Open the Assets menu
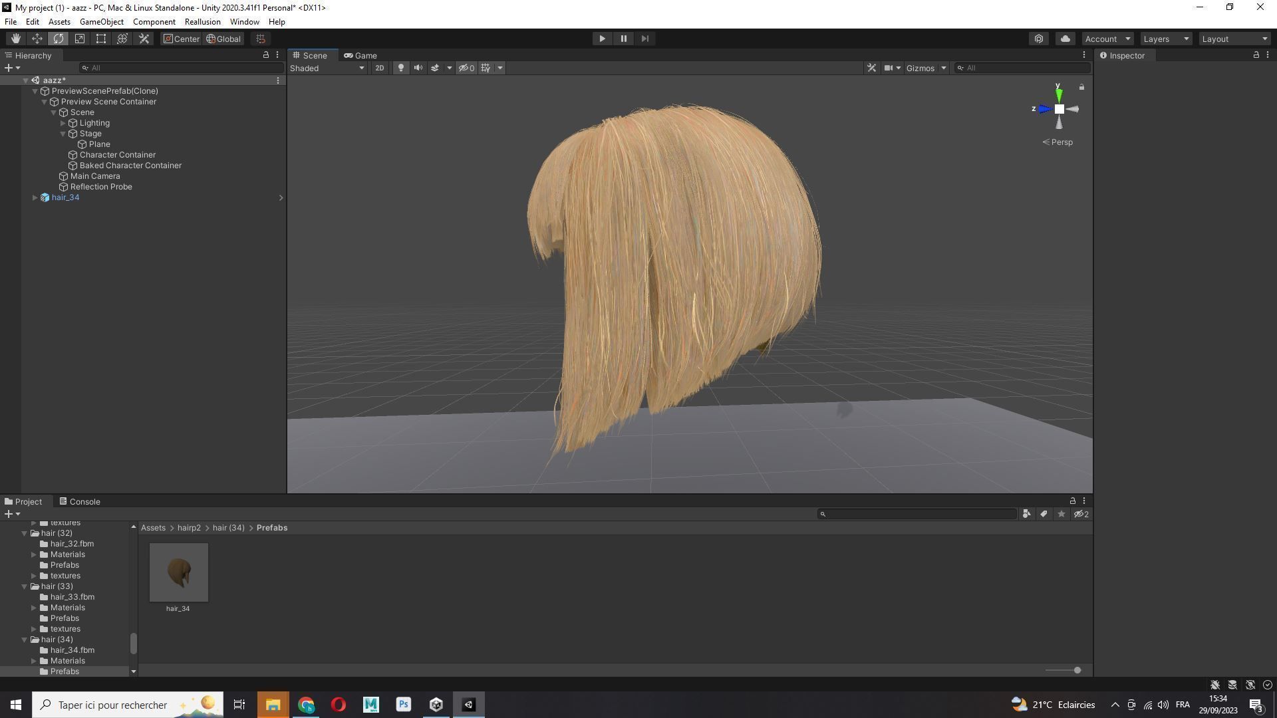Screen dimensions: 1277x718 (x=59, y=22)
